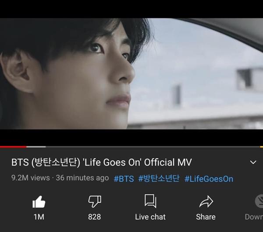The height and width of the screenshot is (232, 263).
Task: Tap the Download icon at right edge
Action: point(259,201)
